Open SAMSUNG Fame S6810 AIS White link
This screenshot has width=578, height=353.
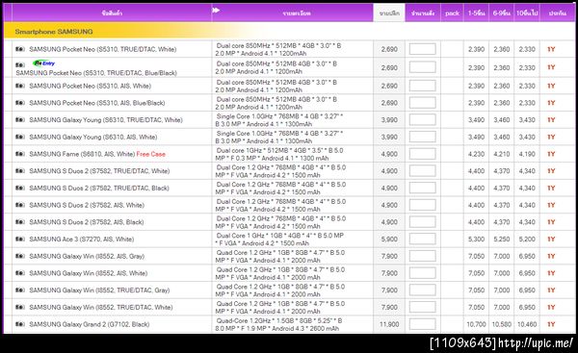[82, 154]
